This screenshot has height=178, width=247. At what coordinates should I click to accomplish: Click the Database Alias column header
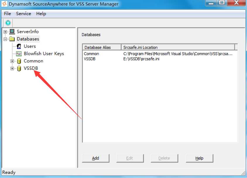pos(102,47)
